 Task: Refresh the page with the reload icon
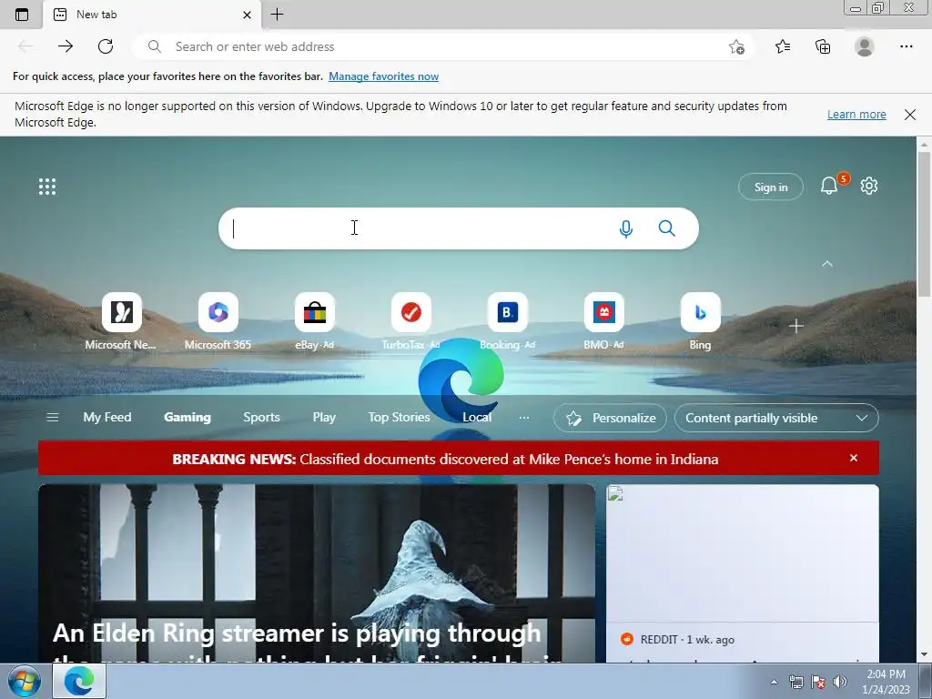106,46
